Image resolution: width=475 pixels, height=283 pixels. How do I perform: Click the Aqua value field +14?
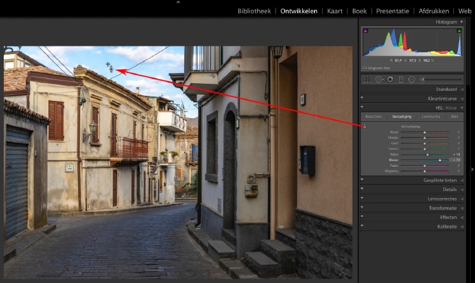tap(455, 154)
